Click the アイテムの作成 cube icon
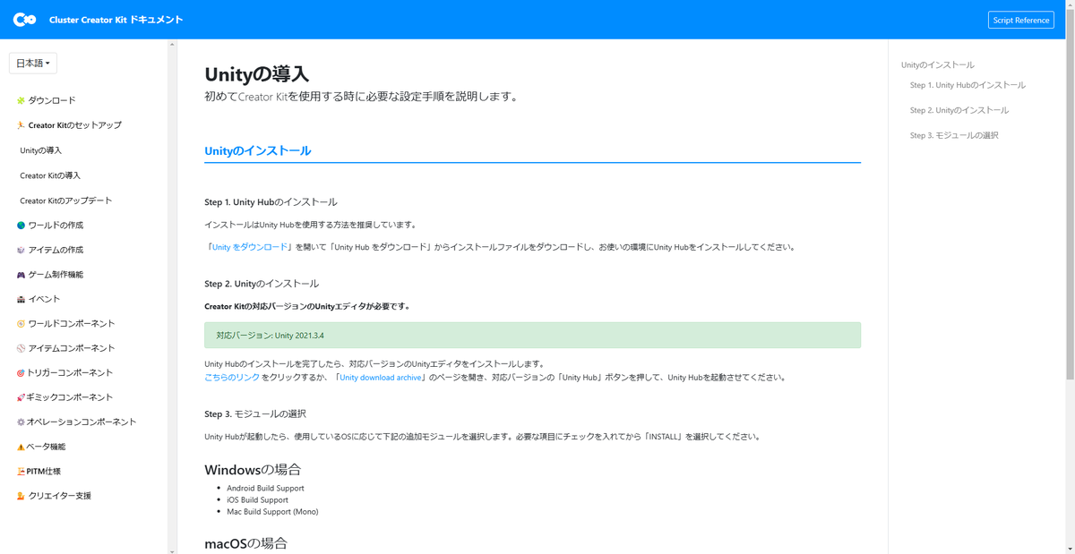1075x554 pixels. tap(21, 250)
